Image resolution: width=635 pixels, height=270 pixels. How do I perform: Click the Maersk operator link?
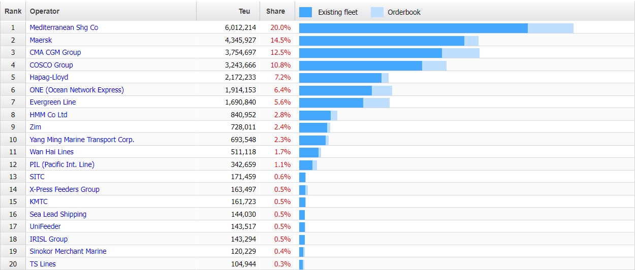click(41, 40)
